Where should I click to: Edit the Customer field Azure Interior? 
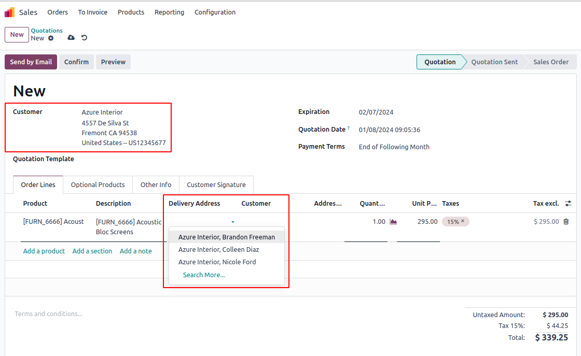click(x=102, y=112)
